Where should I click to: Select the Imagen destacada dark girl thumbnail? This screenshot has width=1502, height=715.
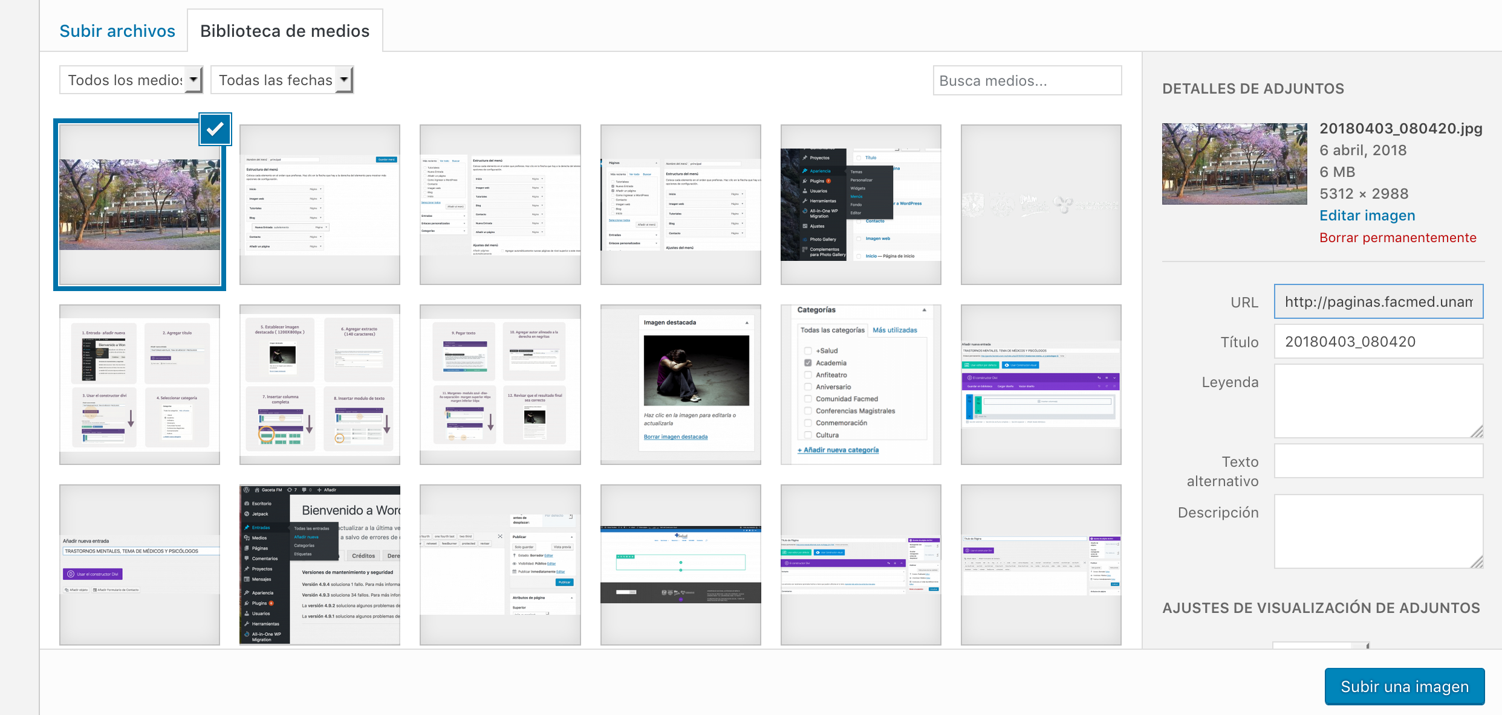point(680,384)
